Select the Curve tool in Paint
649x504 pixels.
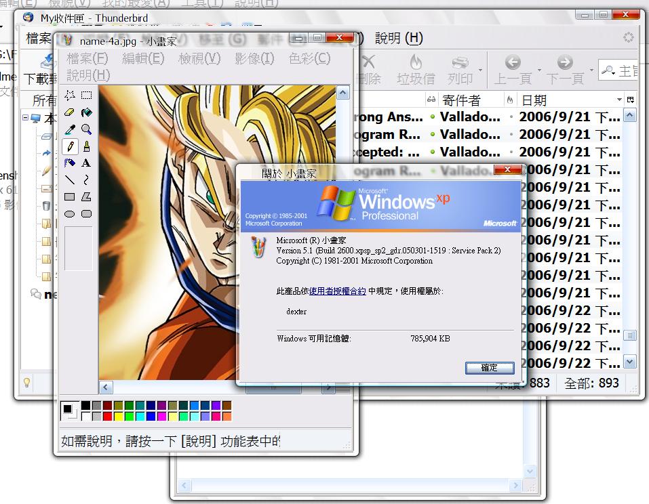pos(87,180)
